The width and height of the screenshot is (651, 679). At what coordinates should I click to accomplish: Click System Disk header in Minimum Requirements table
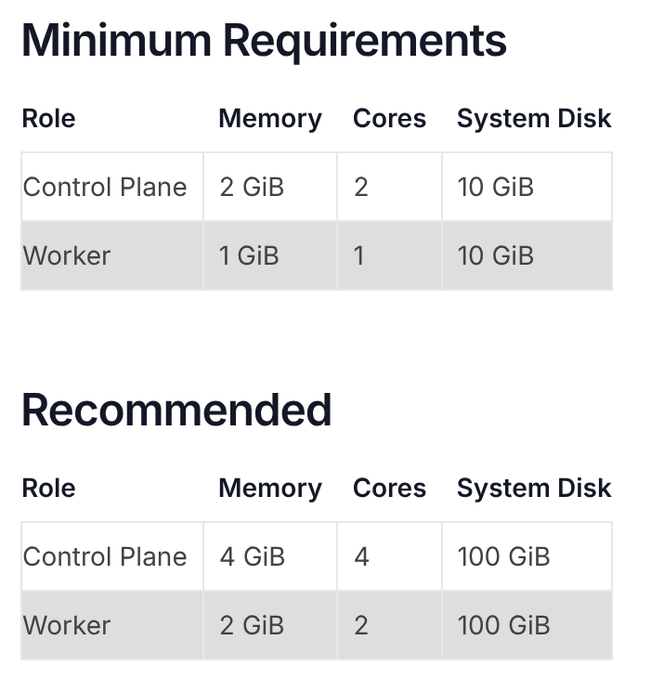coord(534,119)
